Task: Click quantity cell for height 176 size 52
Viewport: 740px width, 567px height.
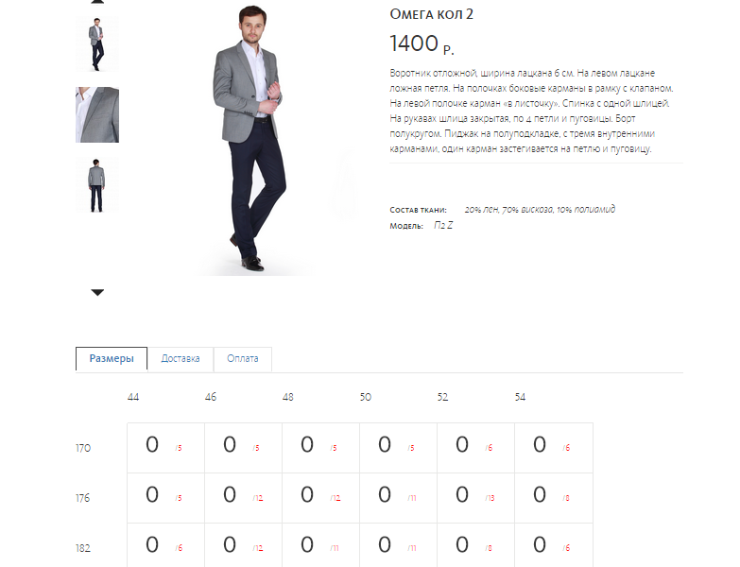Action: point(475,498)
